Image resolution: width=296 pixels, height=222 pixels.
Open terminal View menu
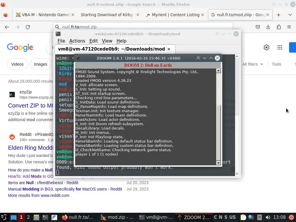(x=107, y=41)
